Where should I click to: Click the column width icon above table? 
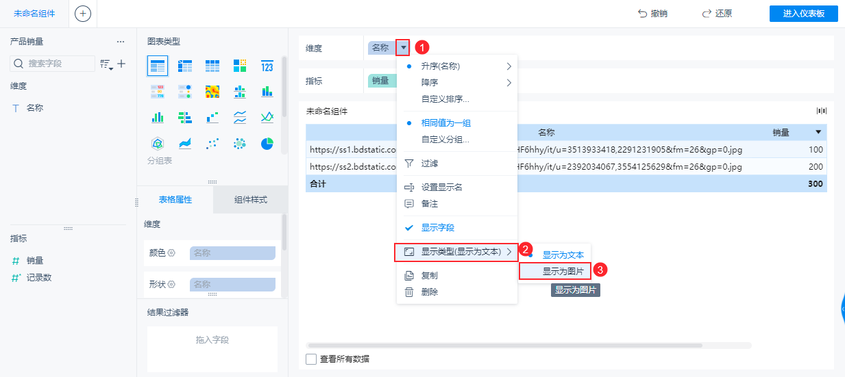(x=822, y=111)
